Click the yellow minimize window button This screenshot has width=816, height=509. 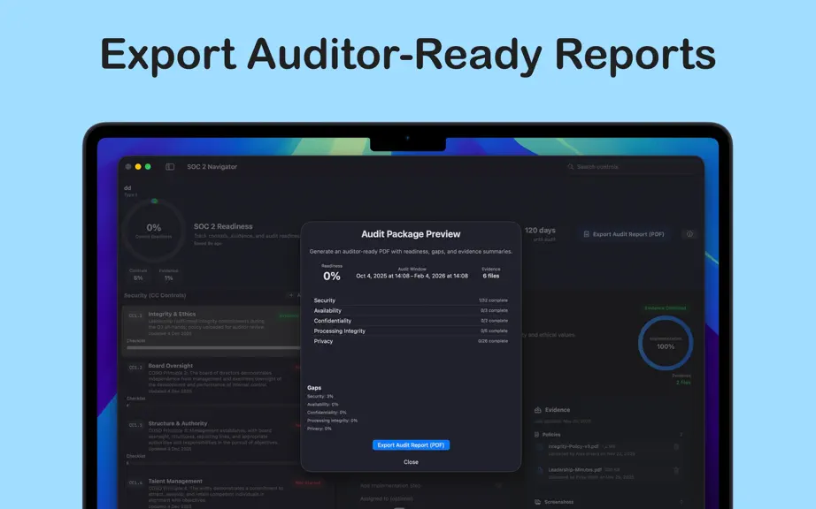138,167
